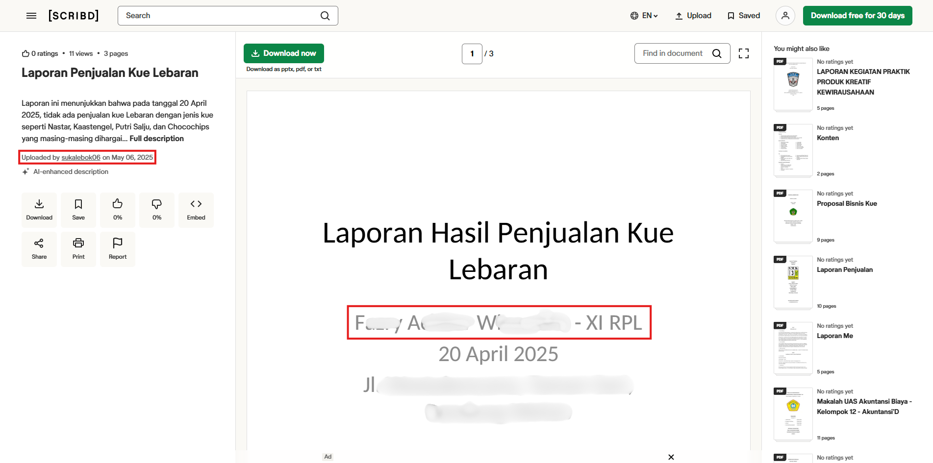Print the document
933x463 pixels.
point(78,249)
